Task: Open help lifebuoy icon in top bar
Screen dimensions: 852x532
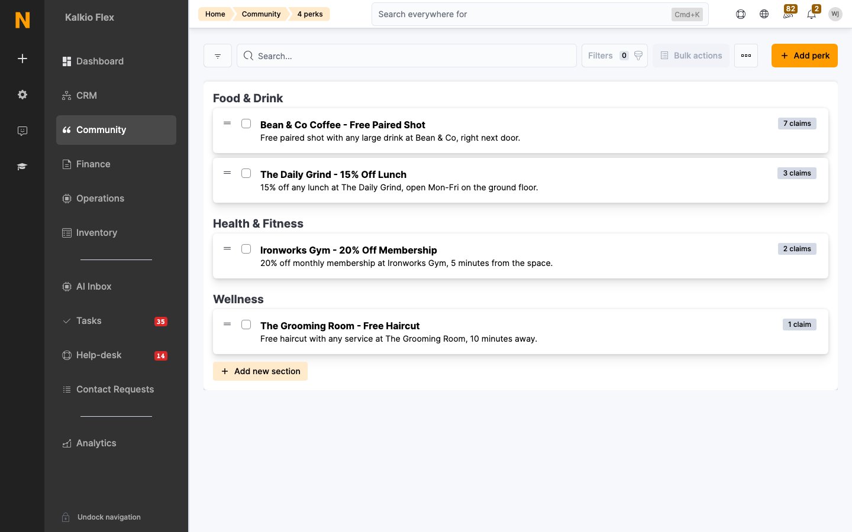Action: click(741, 14)
